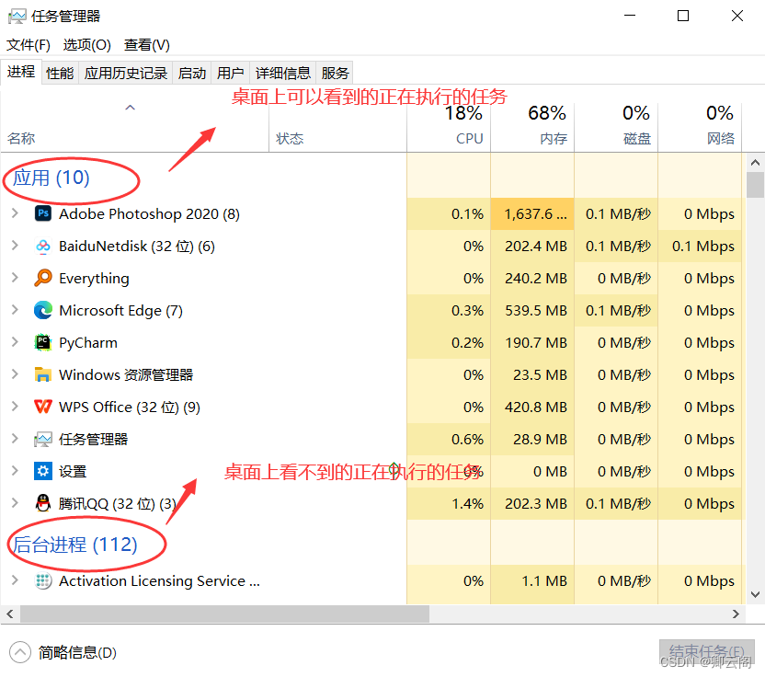The image size is (765, 677).
Task: Click the vertical scrollbar down arrow
Action: click(x=755, y=594)
